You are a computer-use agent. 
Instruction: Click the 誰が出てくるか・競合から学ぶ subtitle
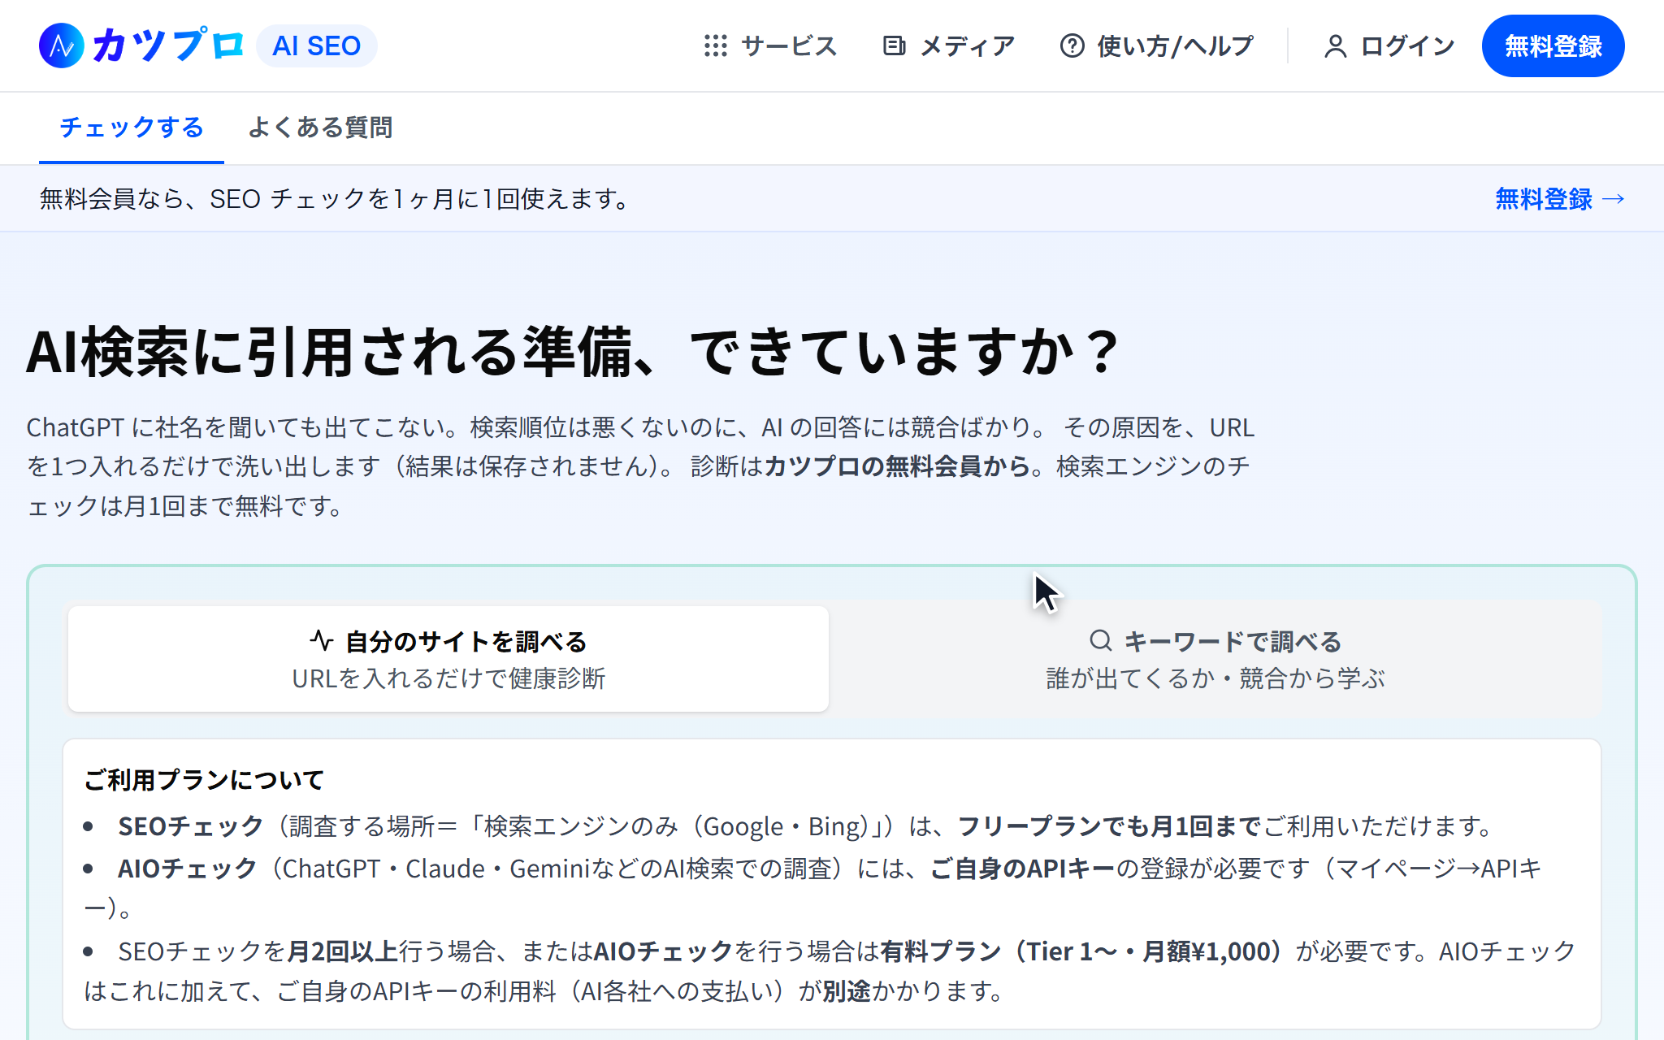pyautogui.click(x=1215, y=678)
